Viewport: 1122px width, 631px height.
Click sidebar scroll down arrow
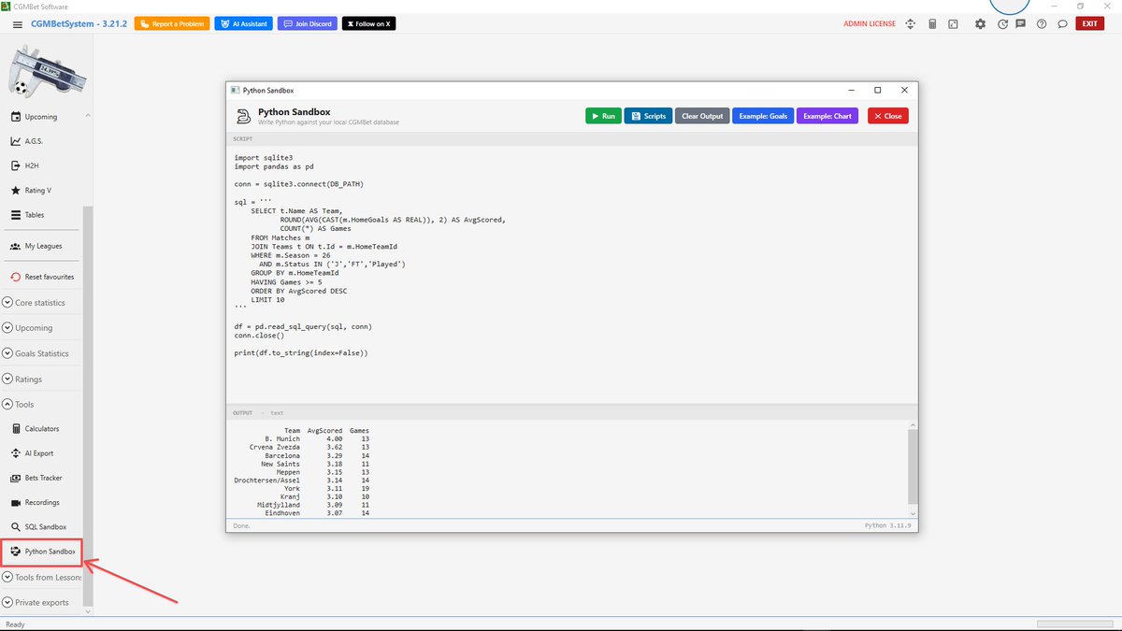[x=88, y=611]
